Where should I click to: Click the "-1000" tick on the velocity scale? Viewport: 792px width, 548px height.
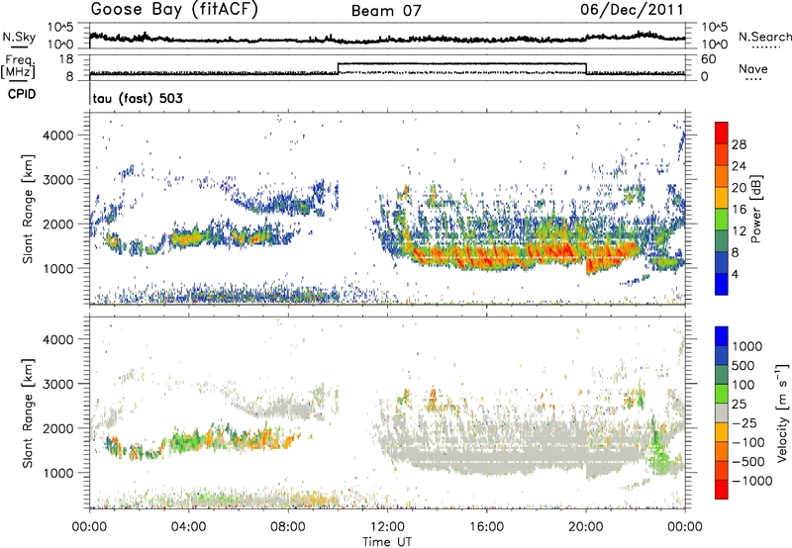pos(752,481)
